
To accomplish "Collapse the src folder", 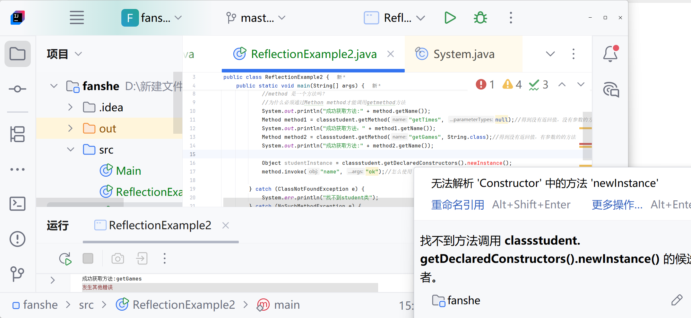I will coord(70,149).
